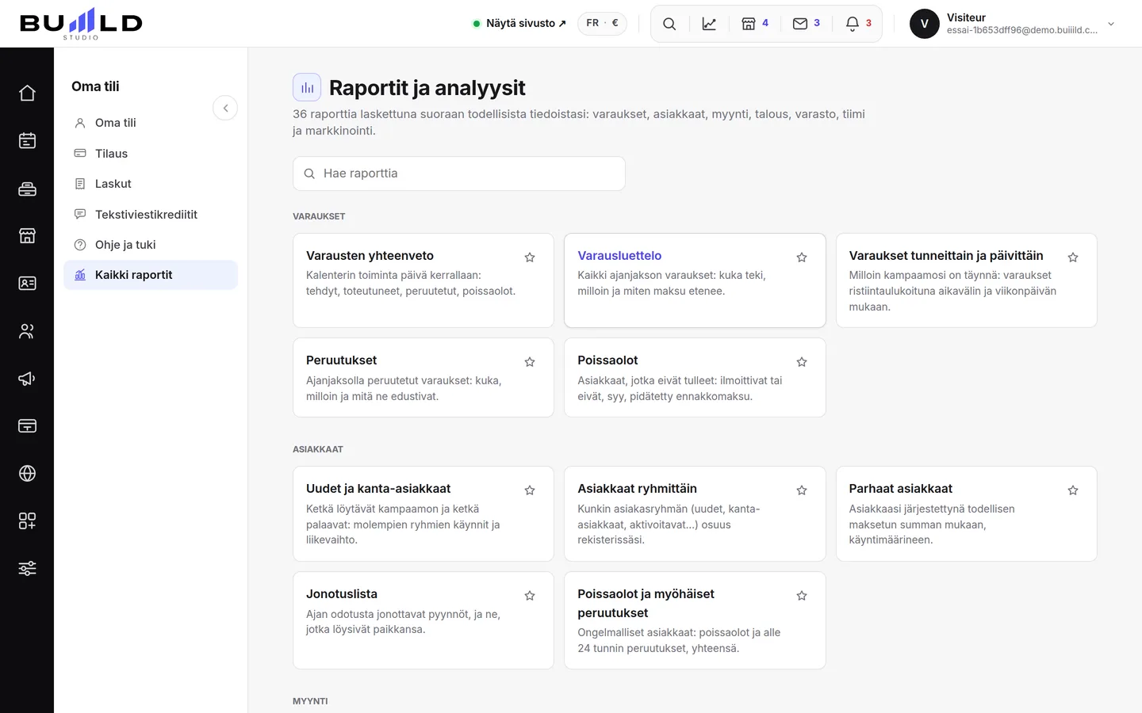Click the BUILD Studio logo

pos(81,24)
